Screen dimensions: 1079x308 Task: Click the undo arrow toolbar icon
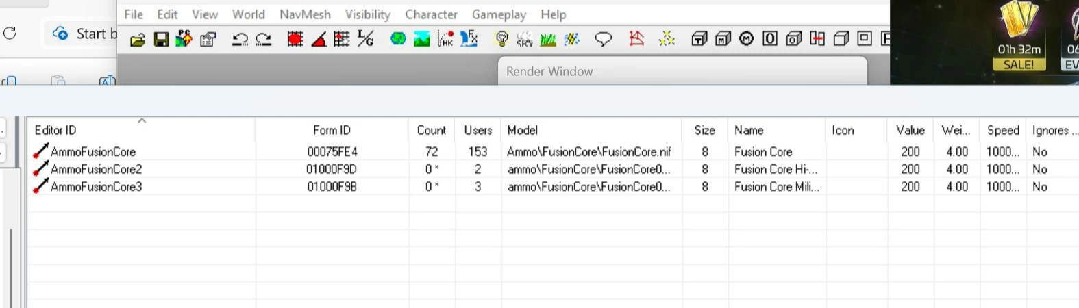click(240, 40)
